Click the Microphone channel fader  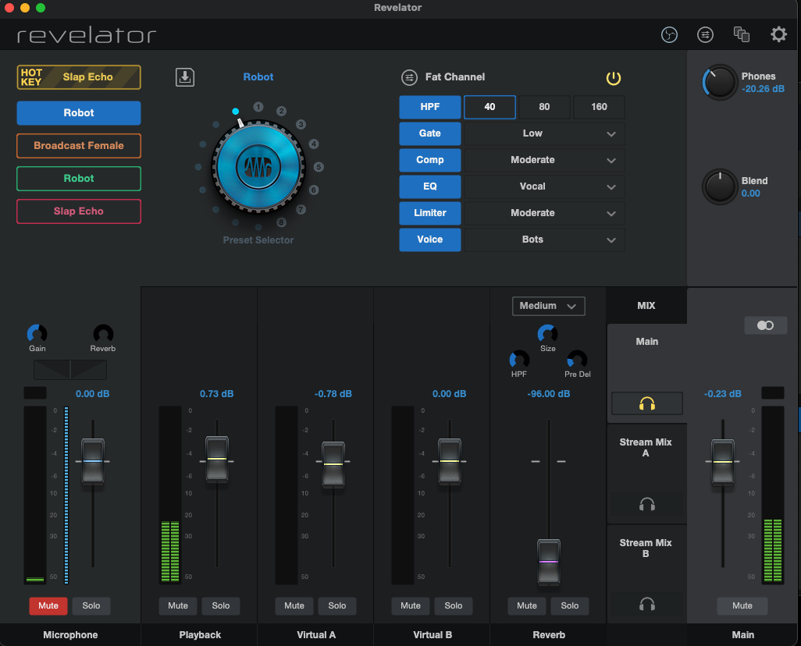92,461
